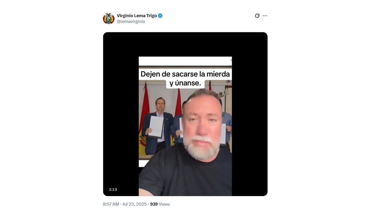
Task: Click the white document held by suited man
Action: tap(156, 127)
